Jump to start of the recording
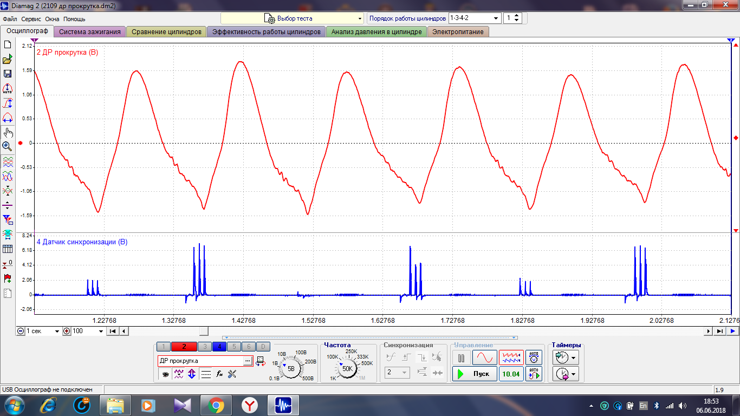The height and width of the screenshot is (416, 740). pos(113,331)
